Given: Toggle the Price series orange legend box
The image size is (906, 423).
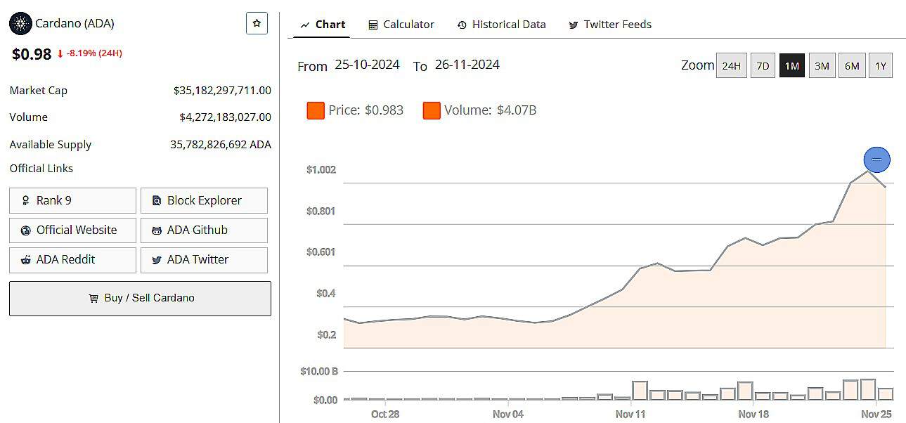Looking at the screenshot, I should tap(316, 110).
